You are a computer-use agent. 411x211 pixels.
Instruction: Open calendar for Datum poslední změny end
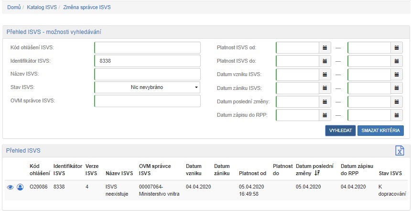tap(397, 101)
